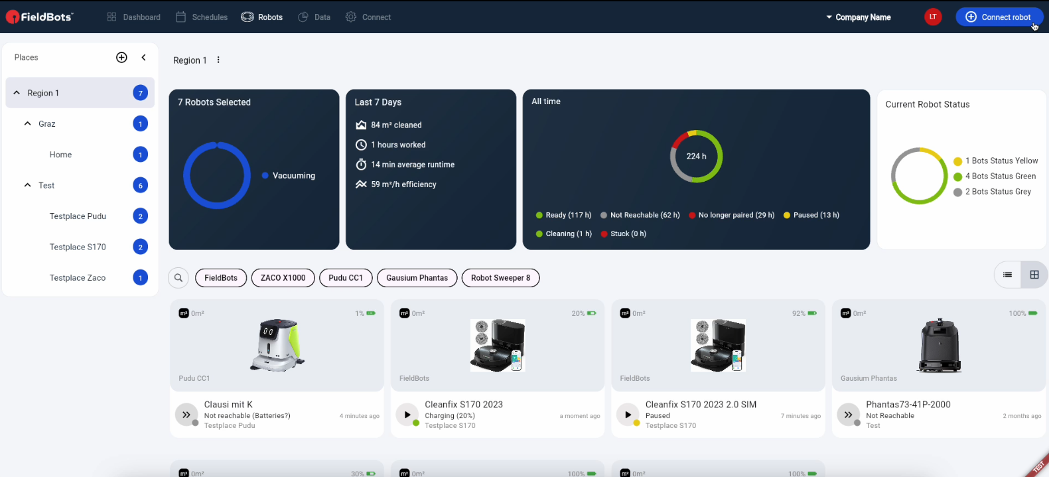Open Clausi mit K robot name
The height and width of the screenshot is (477, 1049).
[228, 405]
